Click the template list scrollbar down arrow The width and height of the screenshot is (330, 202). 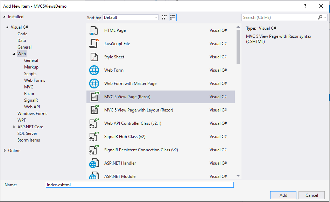(238, 176)
